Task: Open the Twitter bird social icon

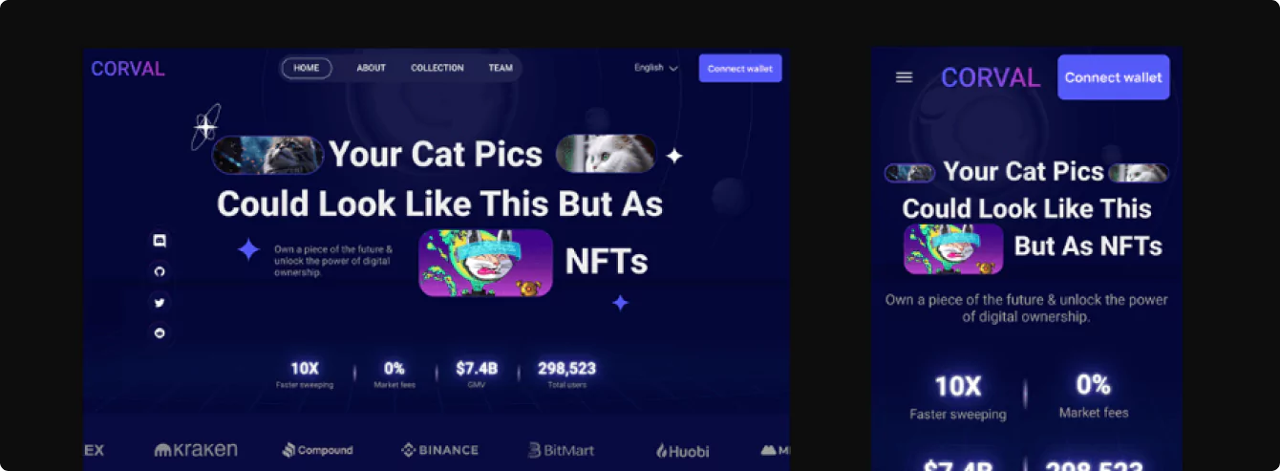Action: 160,302
